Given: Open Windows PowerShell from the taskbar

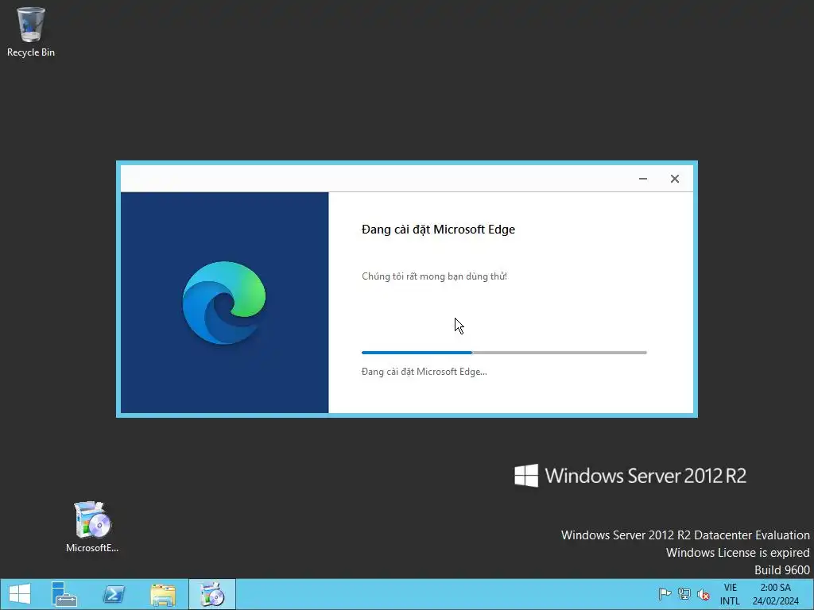Looking at the screenshot, I should click(114, 594).
